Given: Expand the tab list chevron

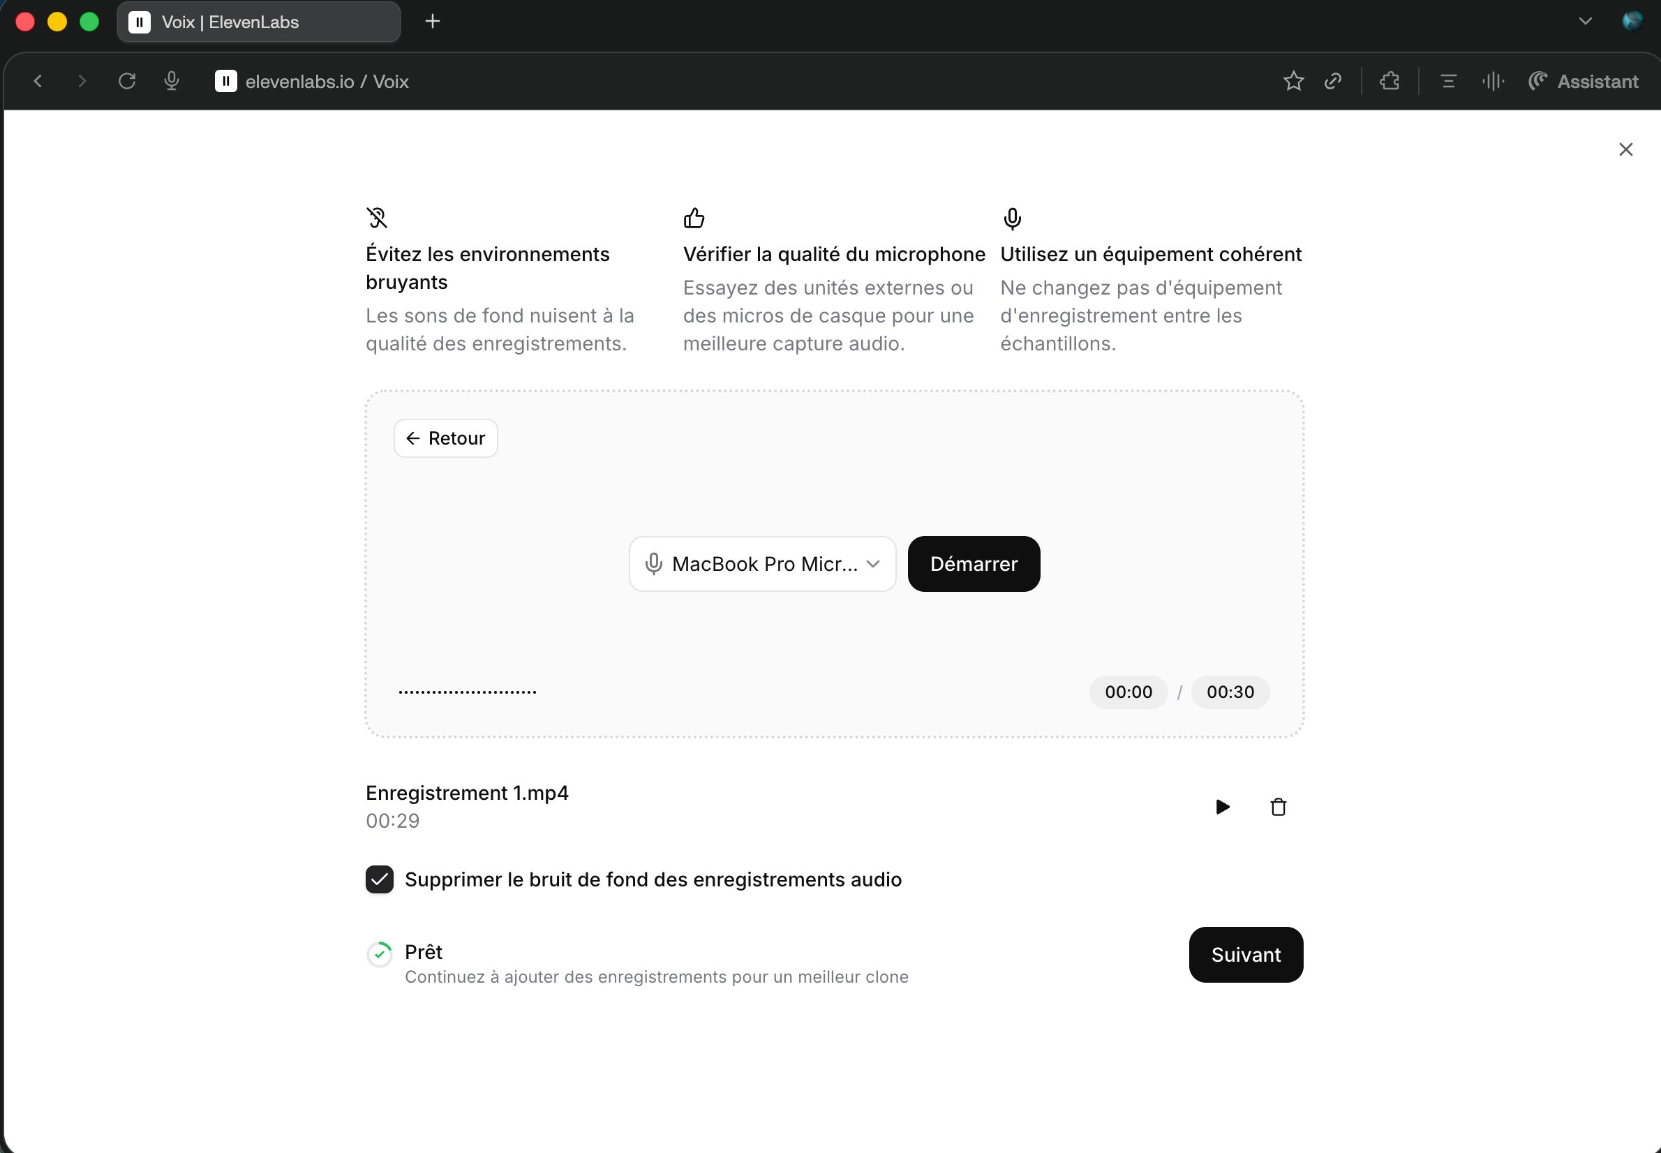Looking at the screenshot, I should pyautogui.click(x=1585, y=22).
